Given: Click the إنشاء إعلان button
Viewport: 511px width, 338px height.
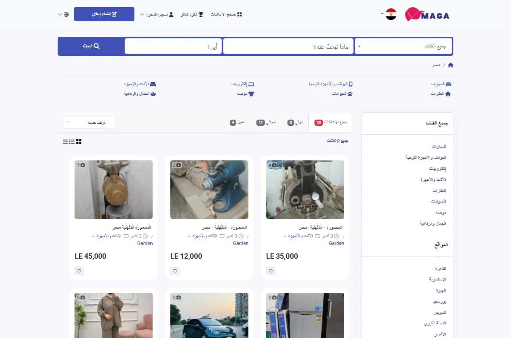Looking at the screenshot, I should click(x=104, y=14).
